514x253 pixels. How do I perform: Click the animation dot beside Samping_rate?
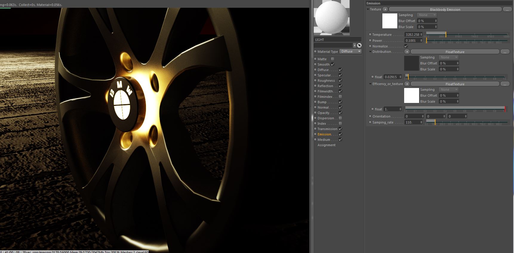click(370, 122)
